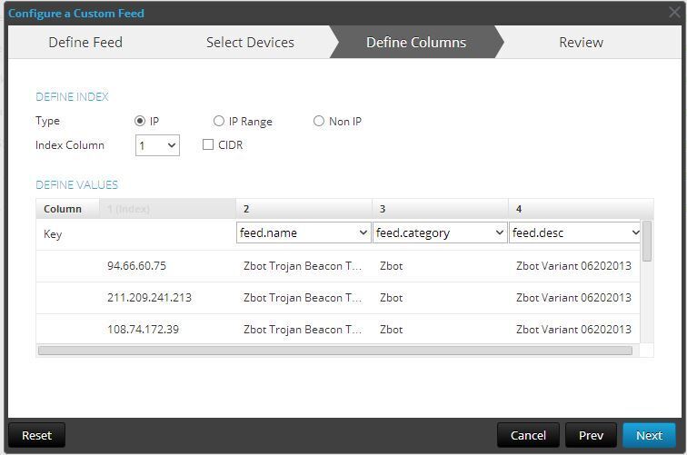Expand the feed.name key dropdown
687x455 pixels.
304,233
